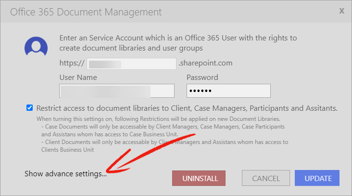The height and width of the screenshot is (196, 352).
Task: Click the Case Documents restriction description line
Action: click(163, 131)
